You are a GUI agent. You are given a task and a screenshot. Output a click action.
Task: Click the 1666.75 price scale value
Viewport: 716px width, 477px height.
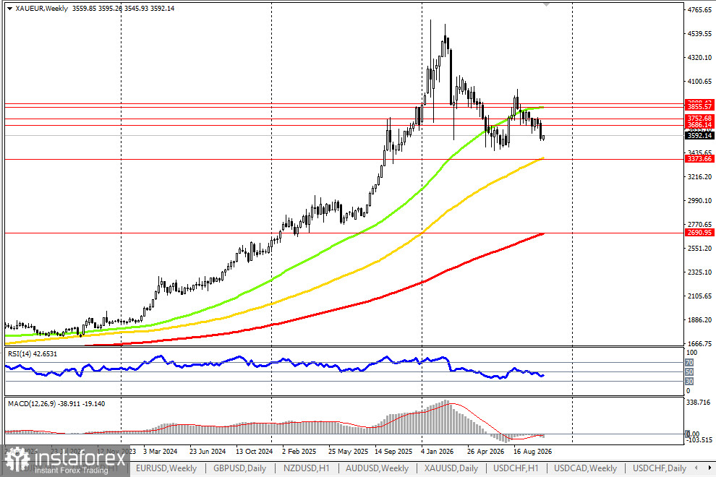pyautogui.click(x=699, y=344)
